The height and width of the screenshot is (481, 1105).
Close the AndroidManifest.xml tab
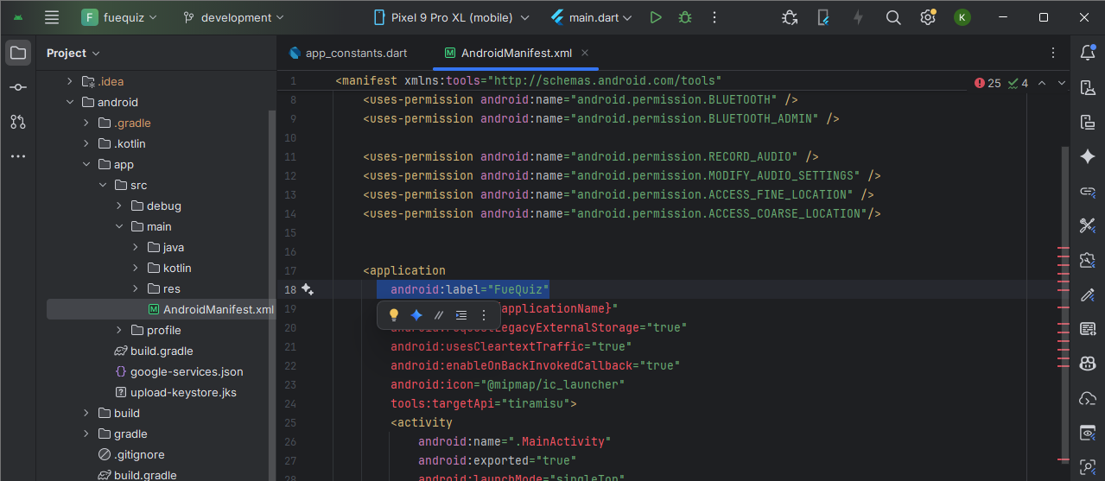[x=585, y=53]
